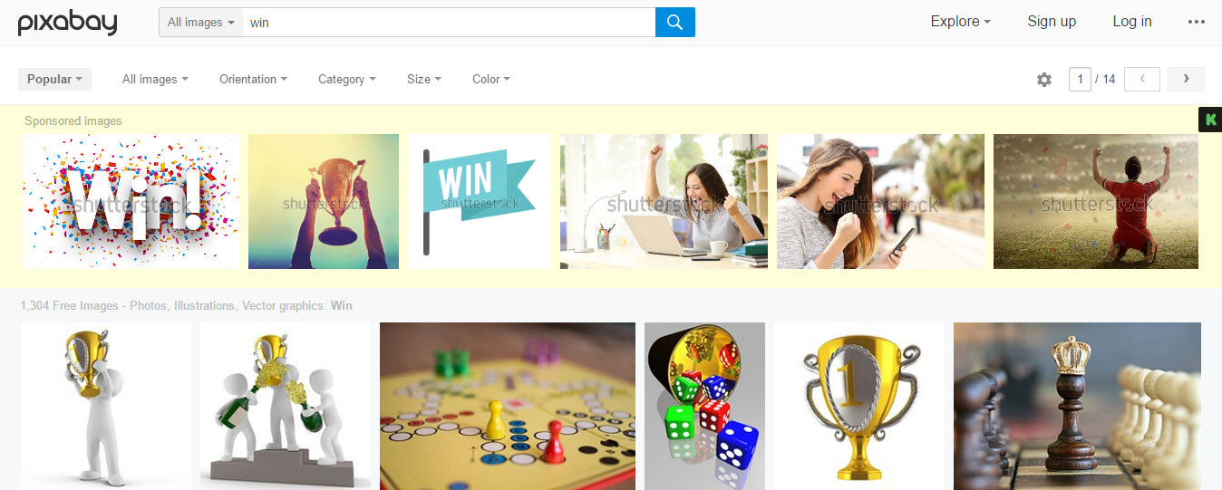Viewport: 1222px width, 490px height.
Task: Click the previous page arrow button
Action: pyautogui.click(x=1142, y=79)
